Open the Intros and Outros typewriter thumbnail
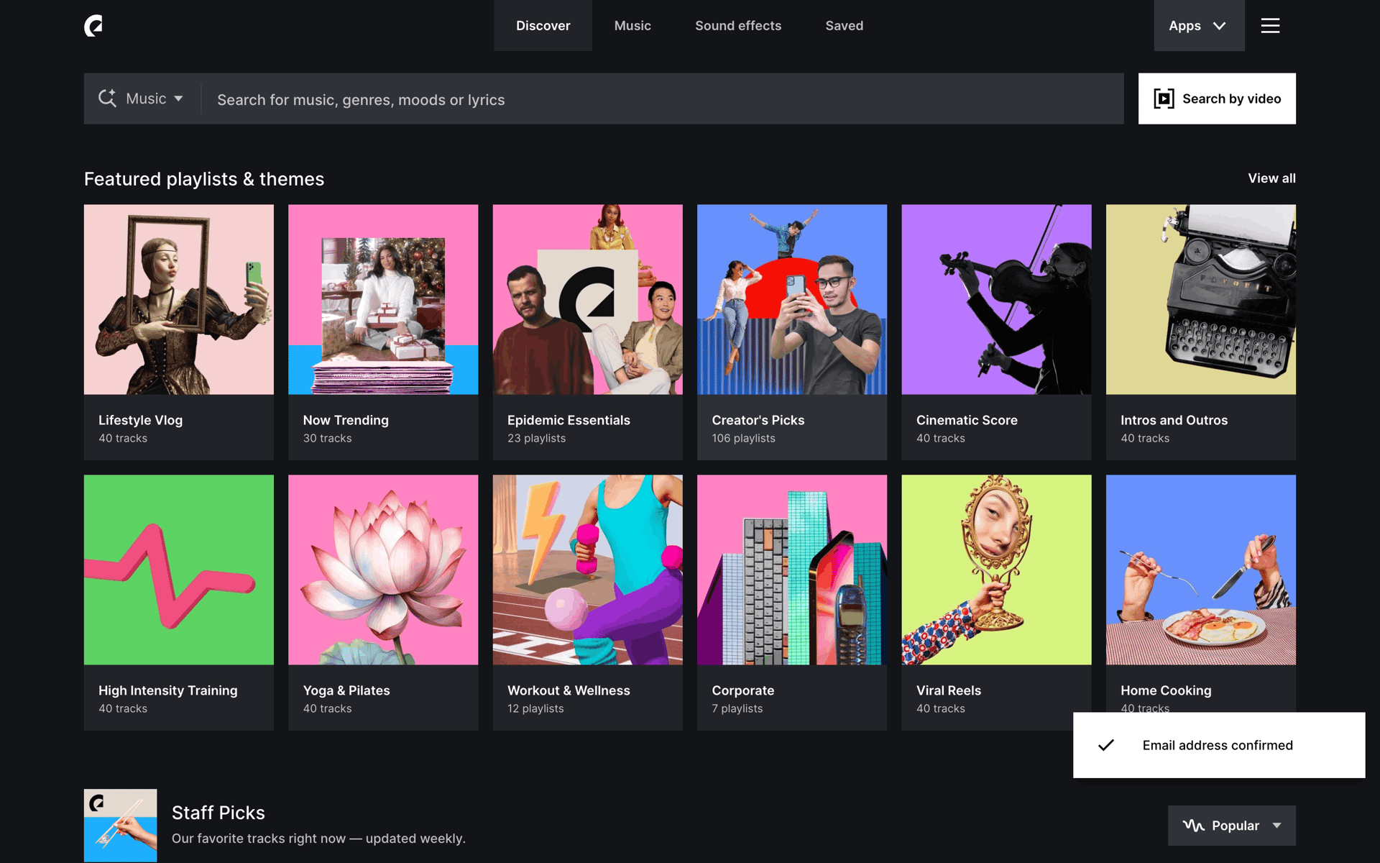 pos(1201,299)
